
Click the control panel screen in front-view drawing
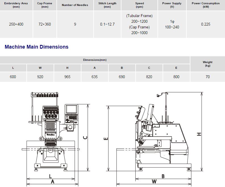[71, 109]
